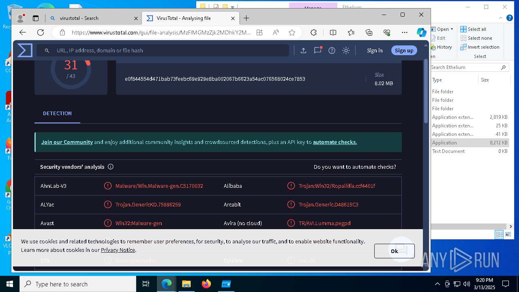Switch to virustotal - Search tab
Viewport: 519px width, 292px height.
(x=92, y=18)
